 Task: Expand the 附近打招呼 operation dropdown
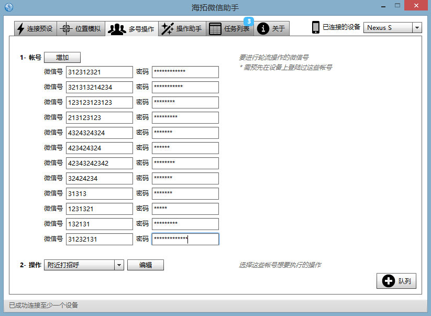pos(119,265)
